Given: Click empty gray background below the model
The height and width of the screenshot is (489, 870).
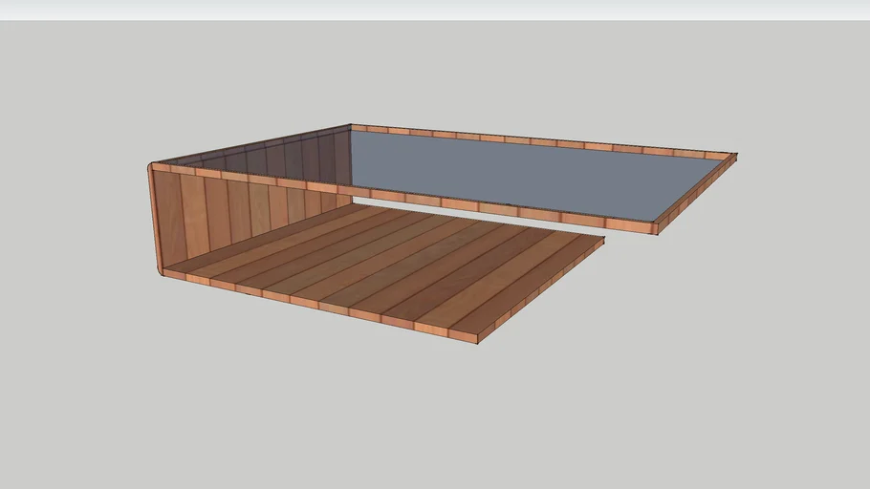Looking at the screenshot, I should [430, 420].
